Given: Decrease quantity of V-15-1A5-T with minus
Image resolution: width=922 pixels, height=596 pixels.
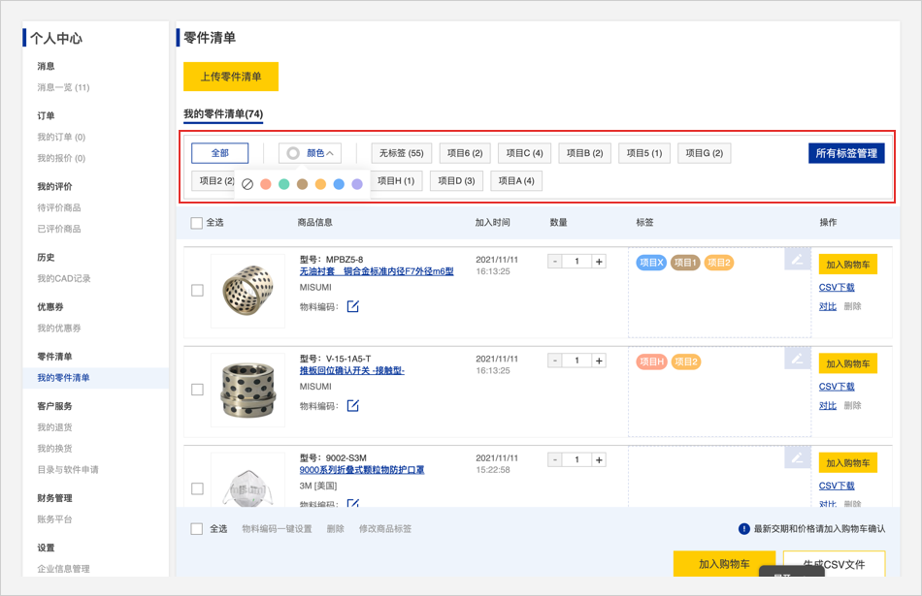Looking at the screenshot, I should pyautogui.click(x=554, y=361).
